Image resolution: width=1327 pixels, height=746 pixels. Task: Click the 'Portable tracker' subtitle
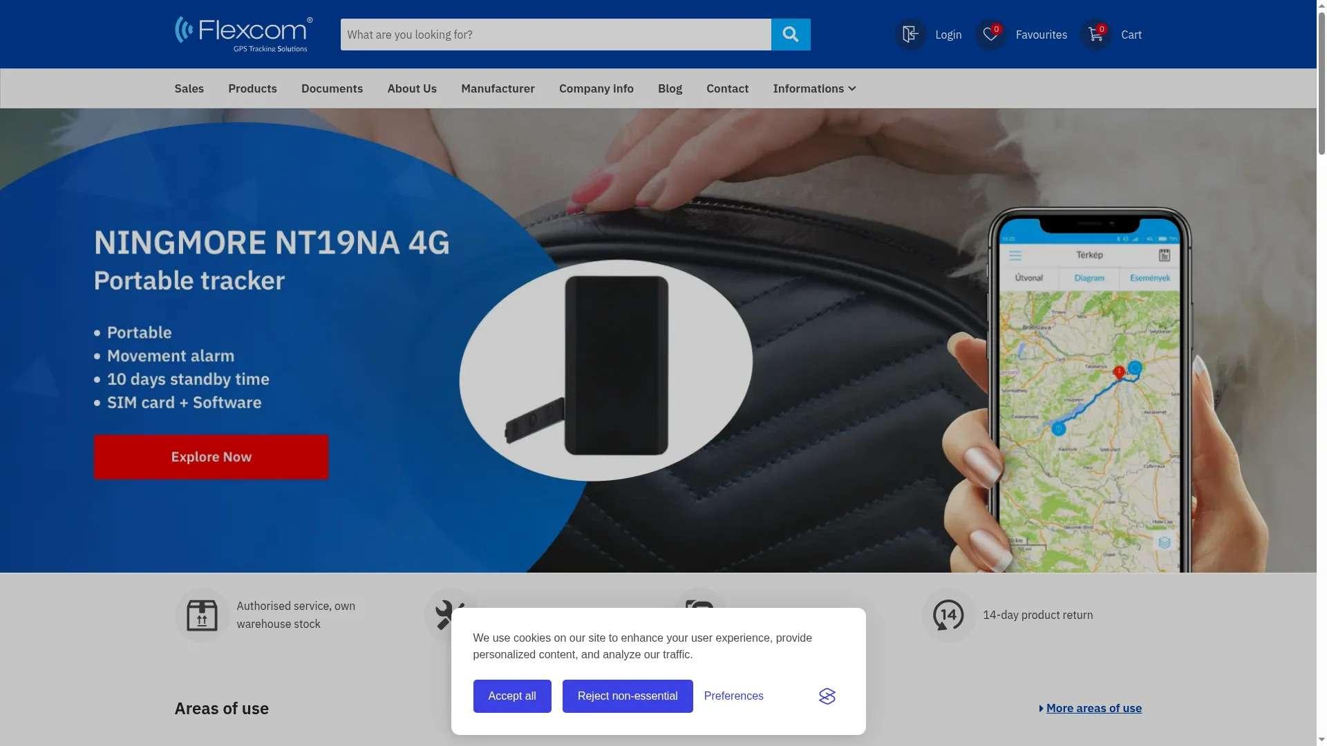[x=189, y=280]
